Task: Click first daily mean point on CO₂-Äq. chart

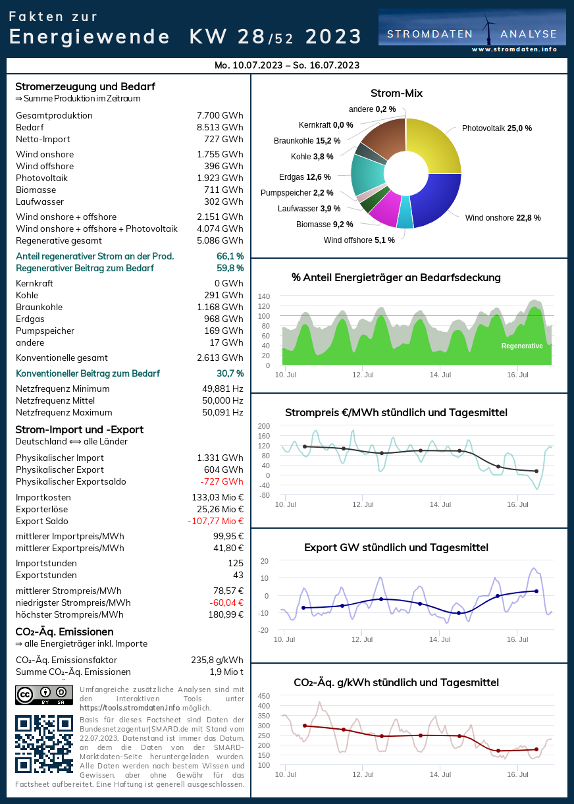Action: click(x=305, y=726)
